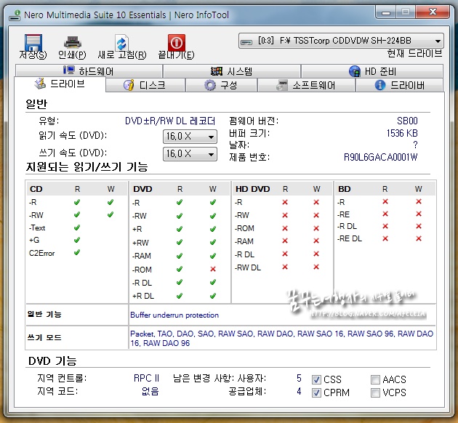Click the Nero InfoTool title bar icon
The width and height of the screenshot is (458, 423).
[15, 15]
